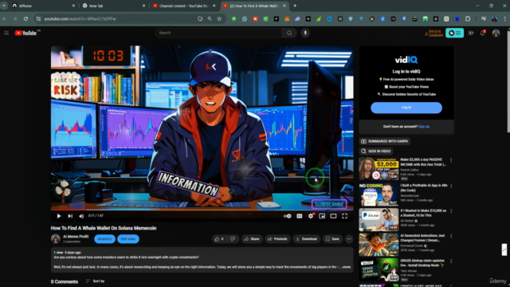The width and height of the screenshot is (510, 287).
Task: Dislike this video with thumbs down
Action: pyautogui.click(x=233, y=239)
